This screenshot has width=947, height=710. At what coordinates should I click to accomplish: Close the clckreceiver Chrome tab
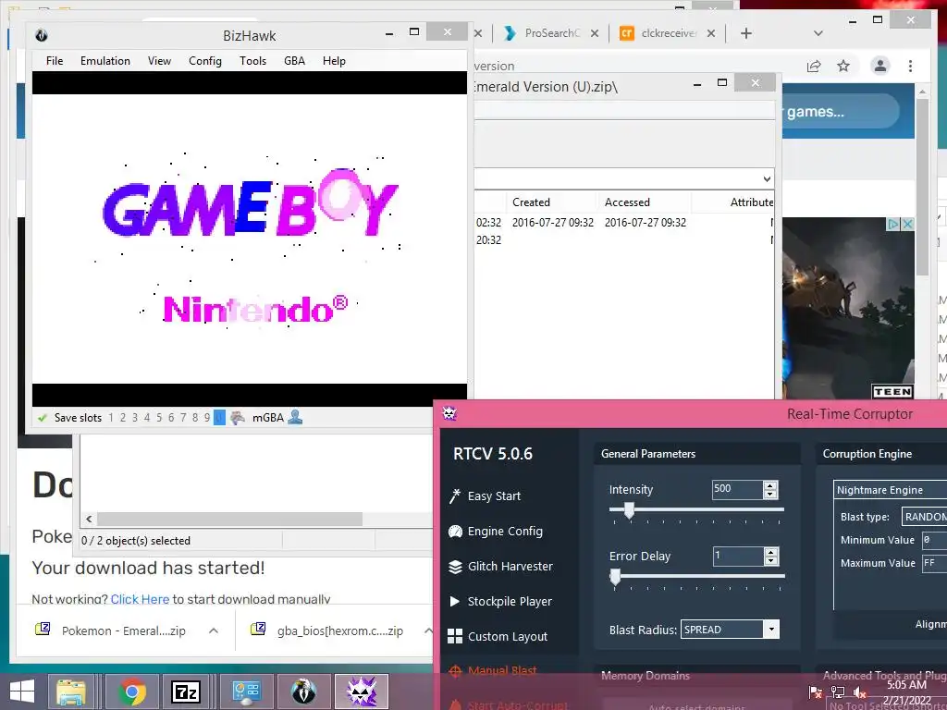click(711, 33)
